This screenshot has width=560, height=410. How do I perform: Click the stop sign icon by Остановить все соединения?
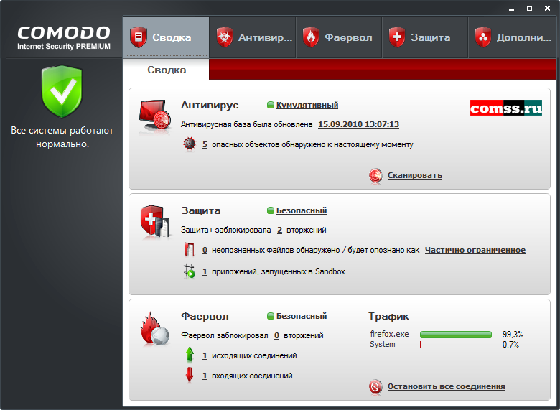coord(375,387)
